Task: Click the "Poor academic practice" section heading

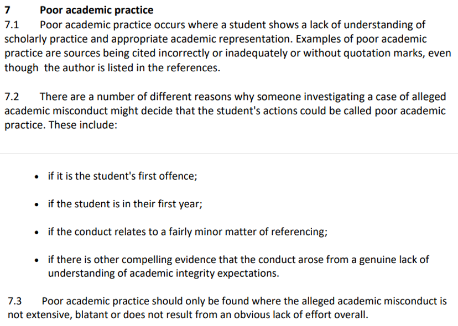Action: [96, 10]
